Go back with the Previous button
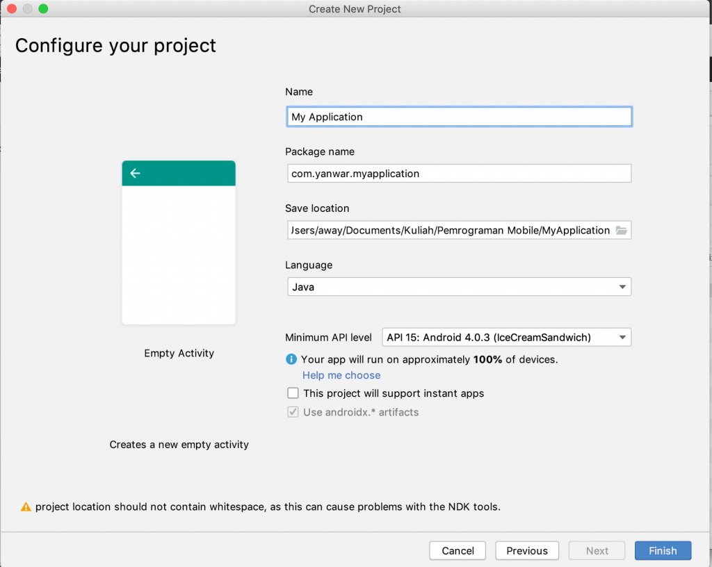The height and width of the screenshot is (567, 712). (x=526, y=550)
